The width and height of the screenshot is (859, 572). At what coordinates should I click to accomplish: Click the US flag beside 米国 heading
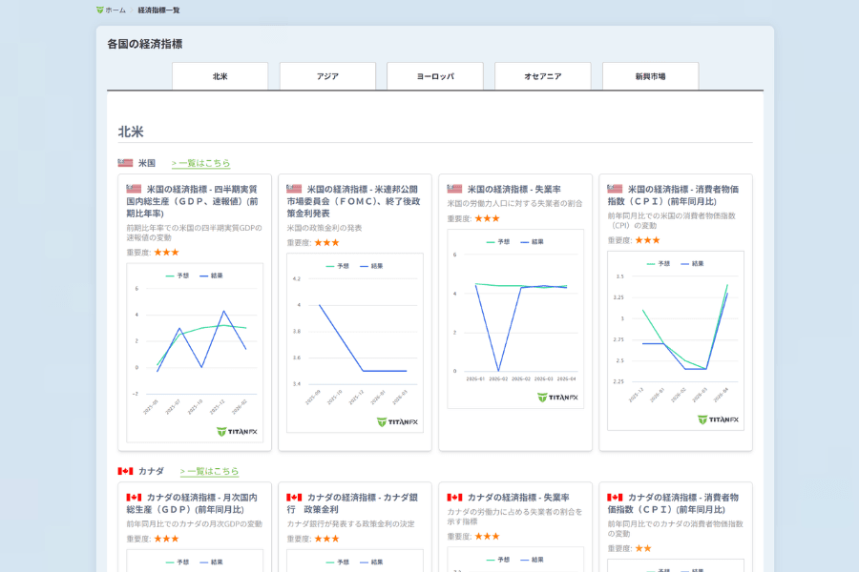(x=125, y=163)
